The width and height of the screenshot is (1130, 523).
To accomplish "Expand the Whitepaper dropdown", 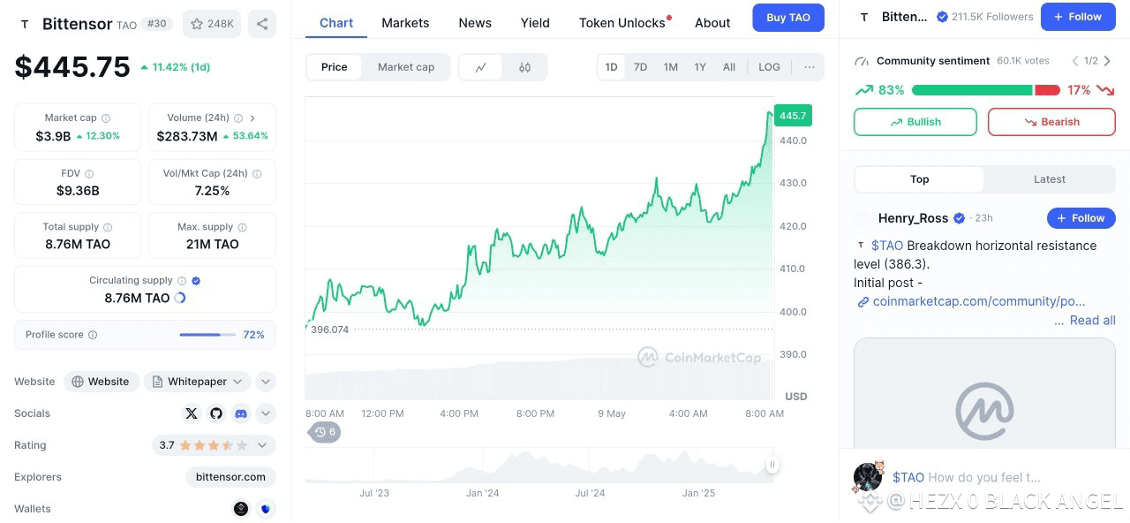I will (198, 382).
